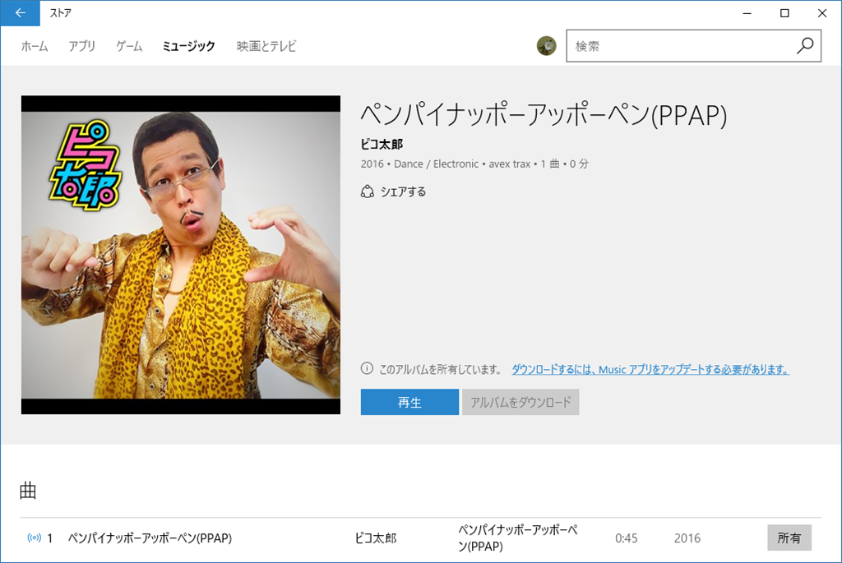Open the ゲーム tab

click(129, 46)
